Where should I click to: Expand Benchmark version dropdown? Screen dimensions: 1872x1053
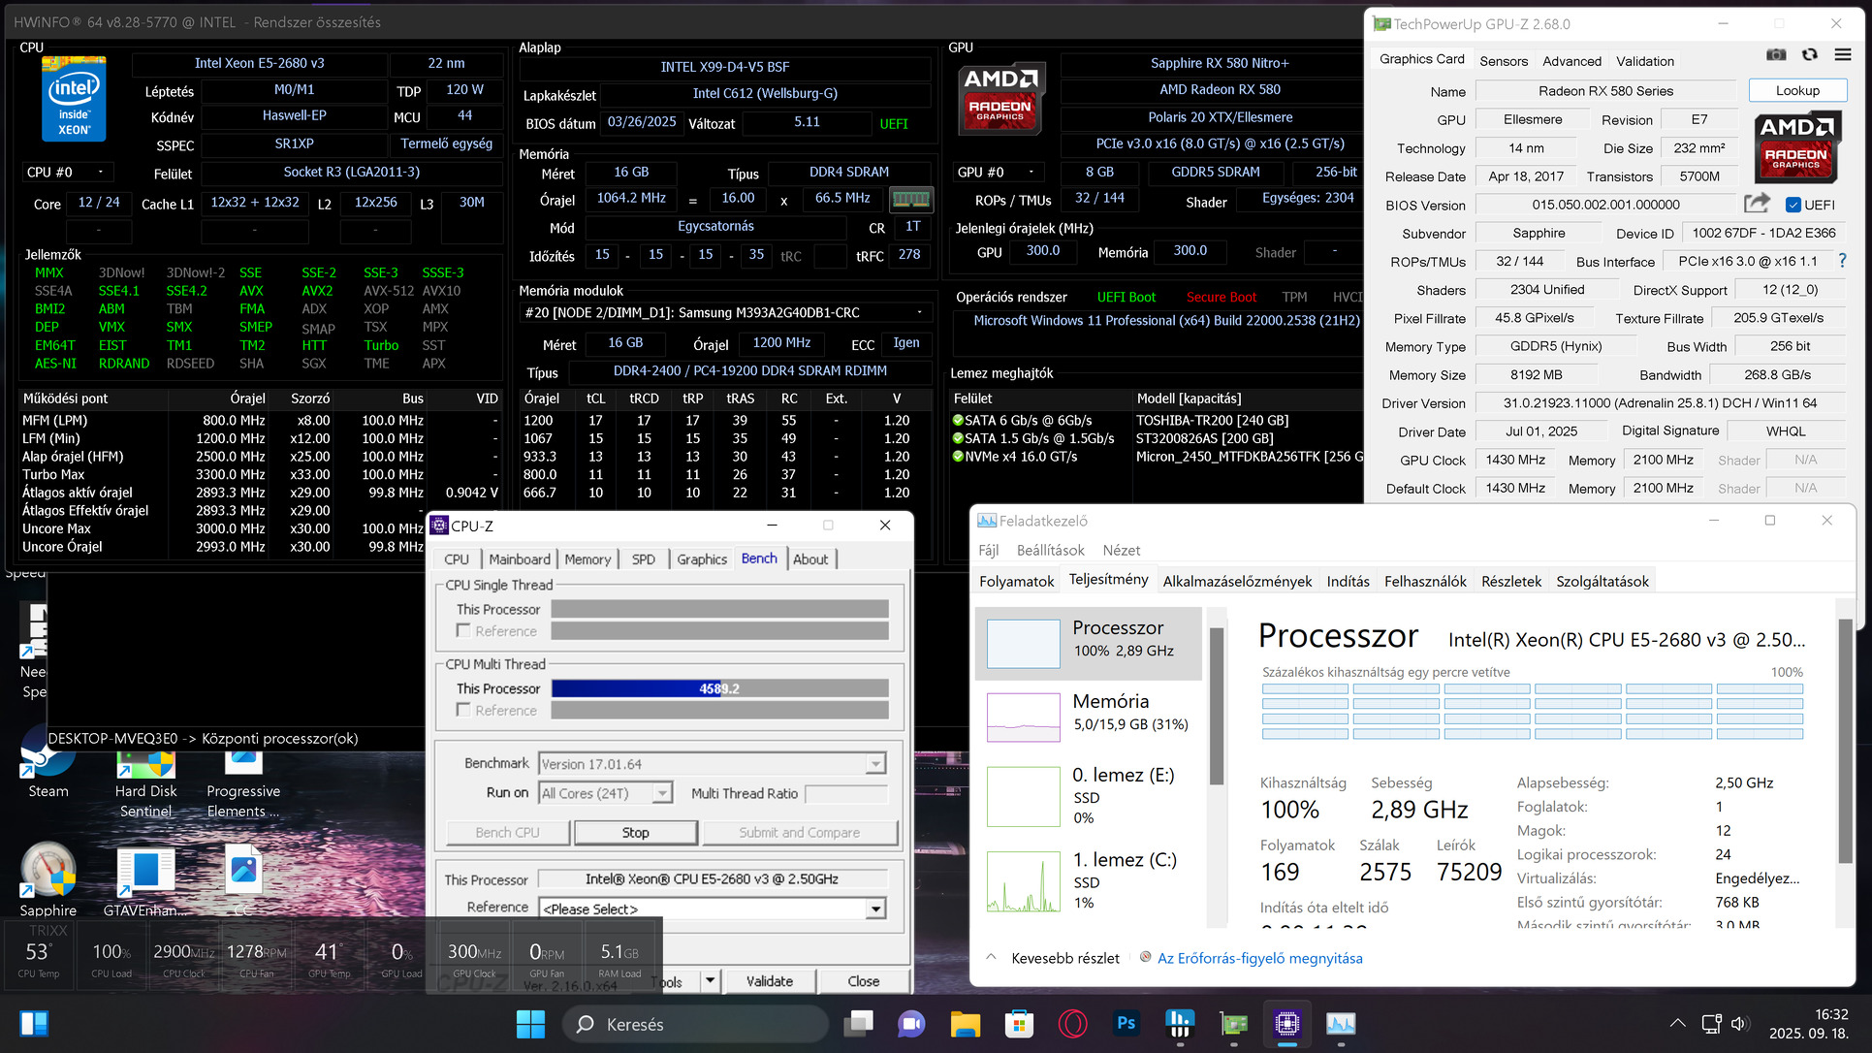pos(875,764)
